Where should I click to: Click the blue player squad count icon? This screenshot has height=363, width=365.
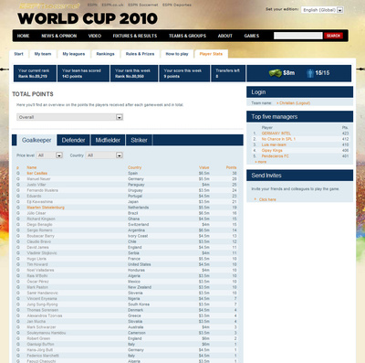(310, 73)
